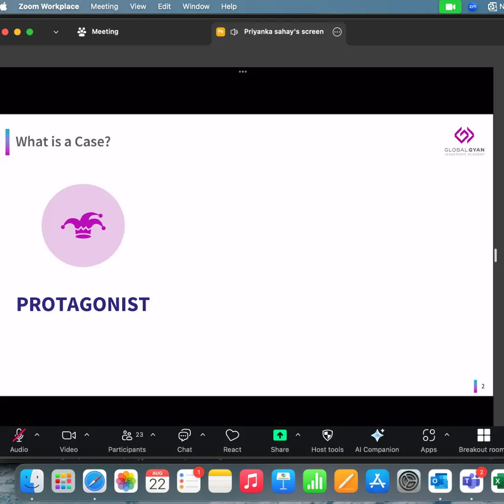
Task: Expand video options arrow next to Video
Action: pos(87,435)
